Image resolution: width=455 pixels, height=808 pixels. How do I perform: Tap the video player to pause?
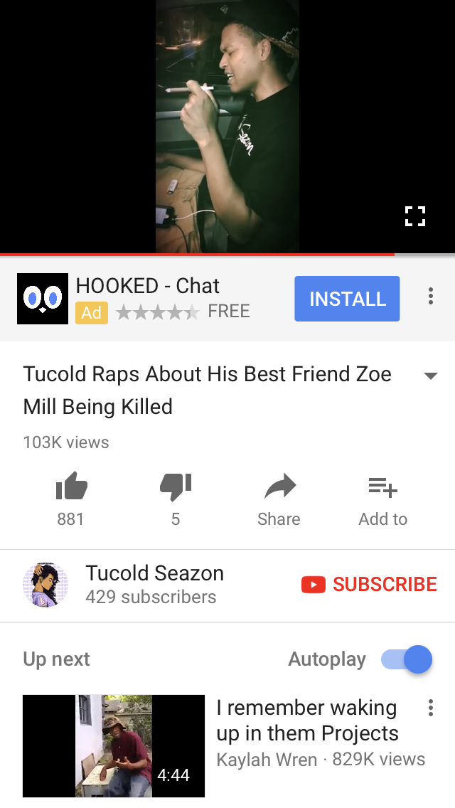(227, 127)
